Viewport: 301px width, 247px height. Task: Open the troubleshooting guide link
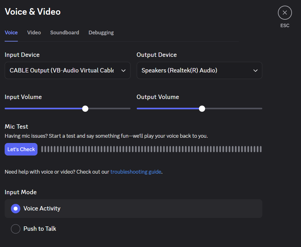click(136, 172)
